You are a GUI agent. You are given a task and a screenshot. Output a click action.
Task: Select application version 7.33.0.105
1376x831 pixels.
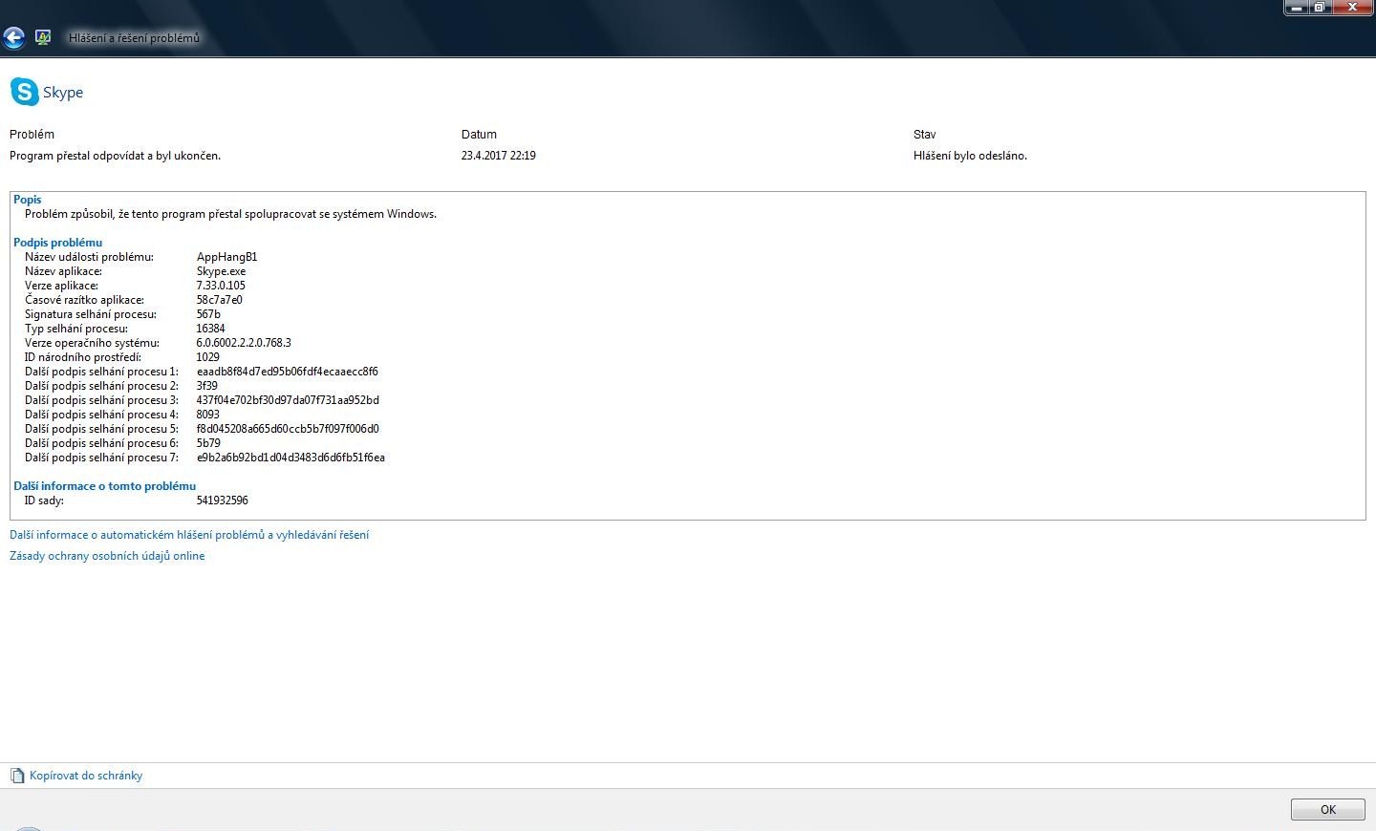221,286
